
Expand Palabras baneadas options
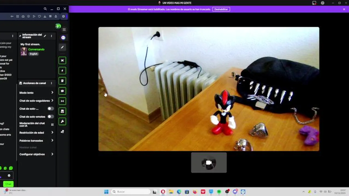pyautogui.click(x=52, y=140)
